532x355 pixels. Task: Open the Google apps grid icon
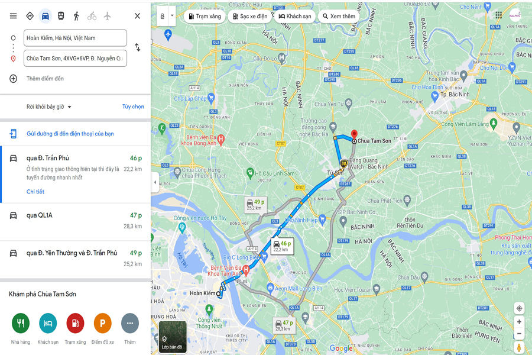498,15
